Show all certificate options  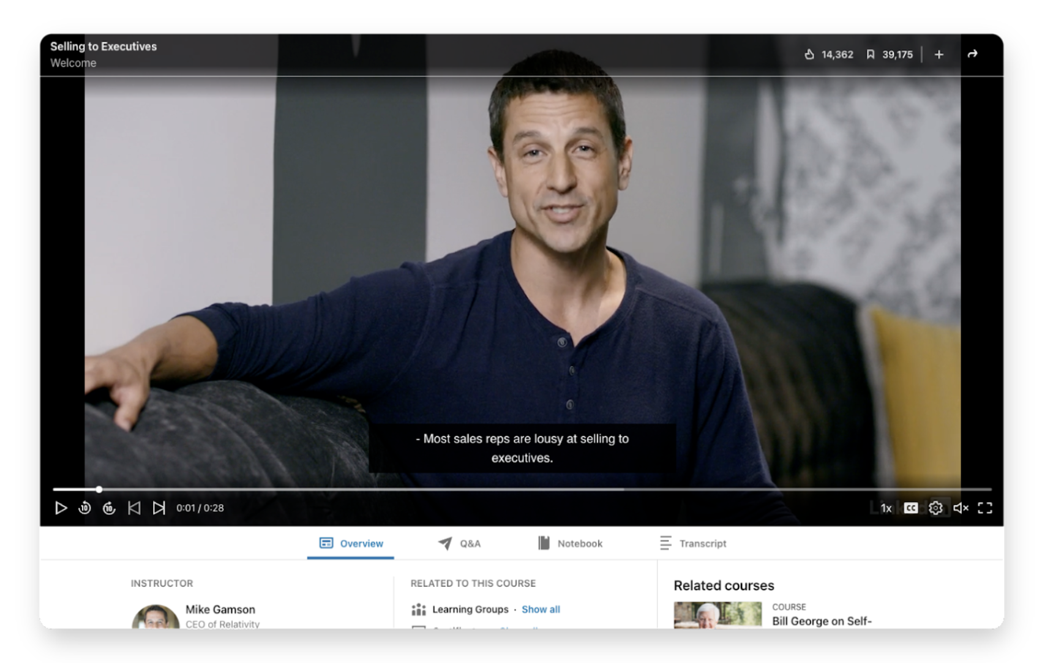(x=520, y=629)
